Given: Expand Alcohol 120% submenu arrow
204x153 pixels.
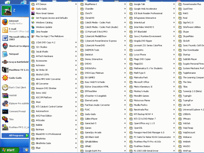Looking at the screenshot, I should click(76, 74).
